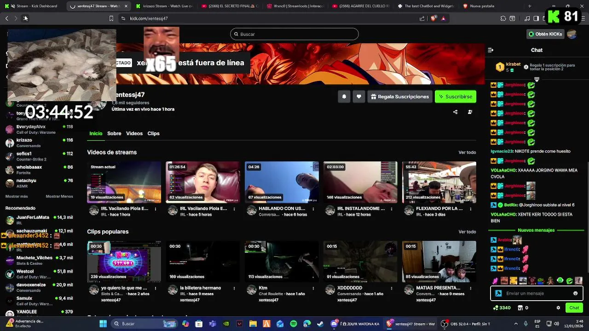Image resolution: width=589 pixels, height=331 pixels.
Task: Open the 55:42 'FLEXIANDO POR LA...' thumbnail
Action: [439, 182]
